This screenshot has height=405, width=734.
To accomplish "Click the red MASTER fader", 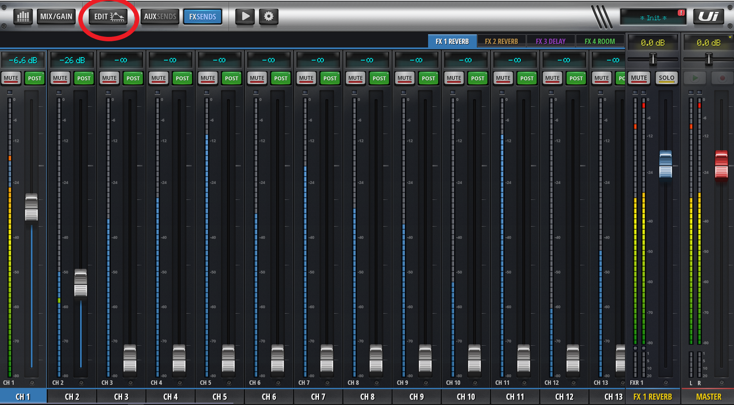I will (x=721, y=165).
